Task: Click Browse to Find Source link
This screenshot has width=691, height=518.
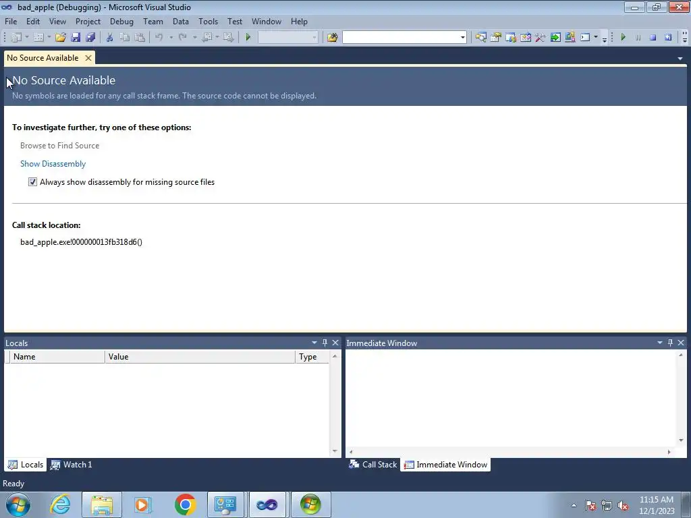Action: pyautogui.click(x=59, y=146)
